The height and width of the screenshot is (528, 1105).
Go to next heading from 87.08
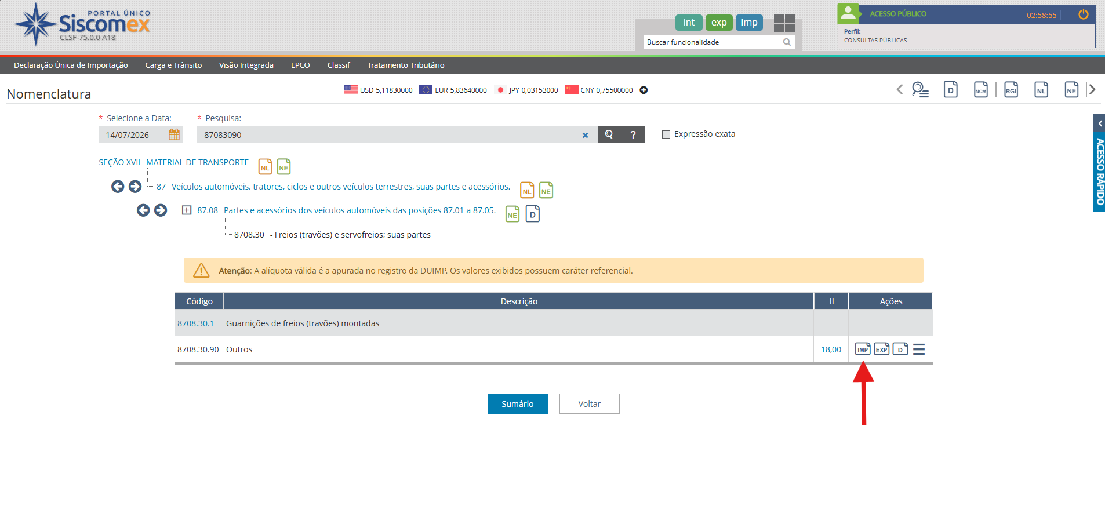pos(161,210)
